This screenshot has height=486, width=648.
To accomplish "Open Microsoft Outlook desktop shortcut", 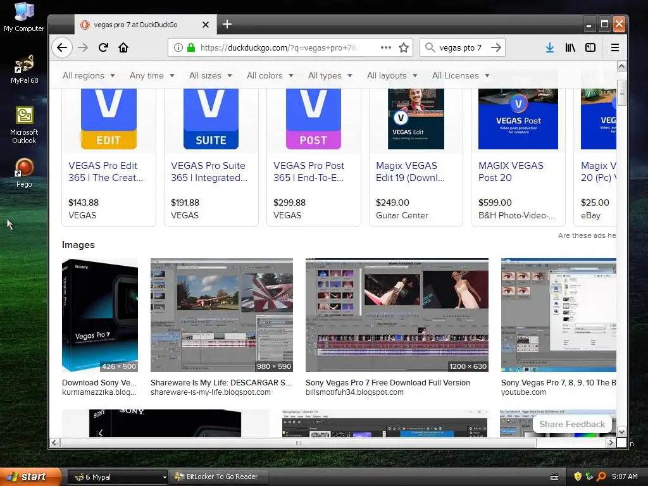I will point(24,125).
